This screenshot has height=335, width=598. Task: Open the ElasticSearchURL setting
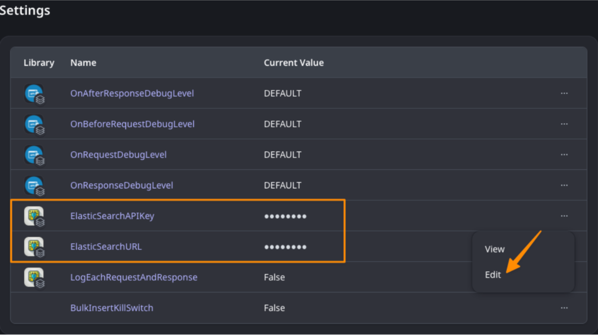[106, 247]
